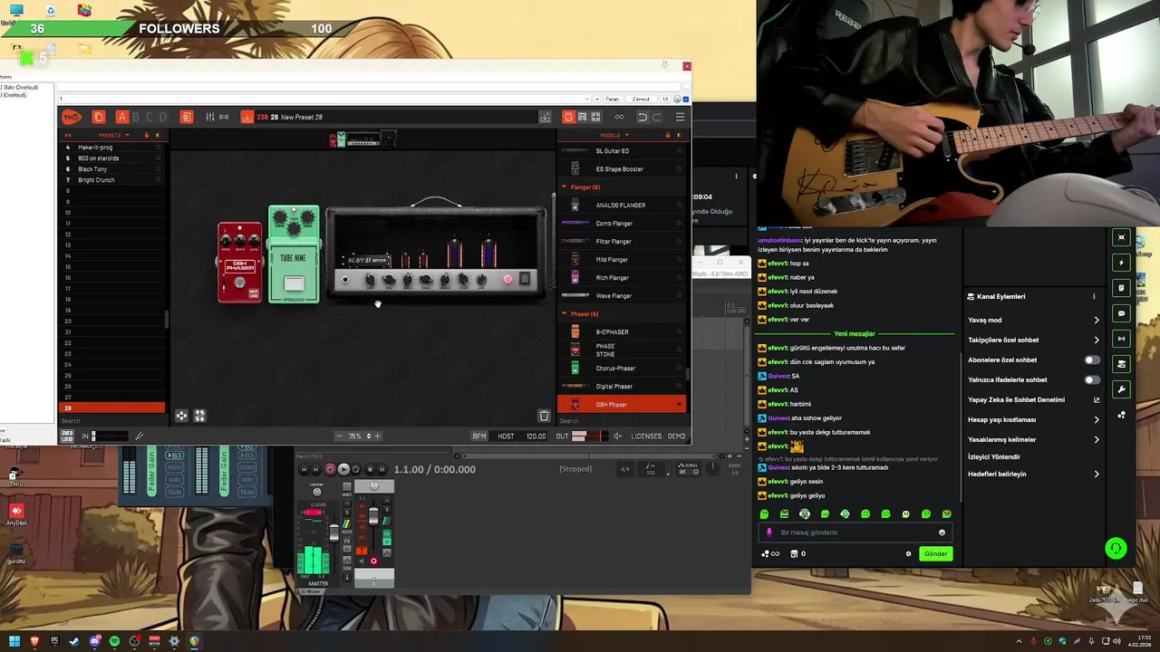Click the Gönder send button

point(936,554)
